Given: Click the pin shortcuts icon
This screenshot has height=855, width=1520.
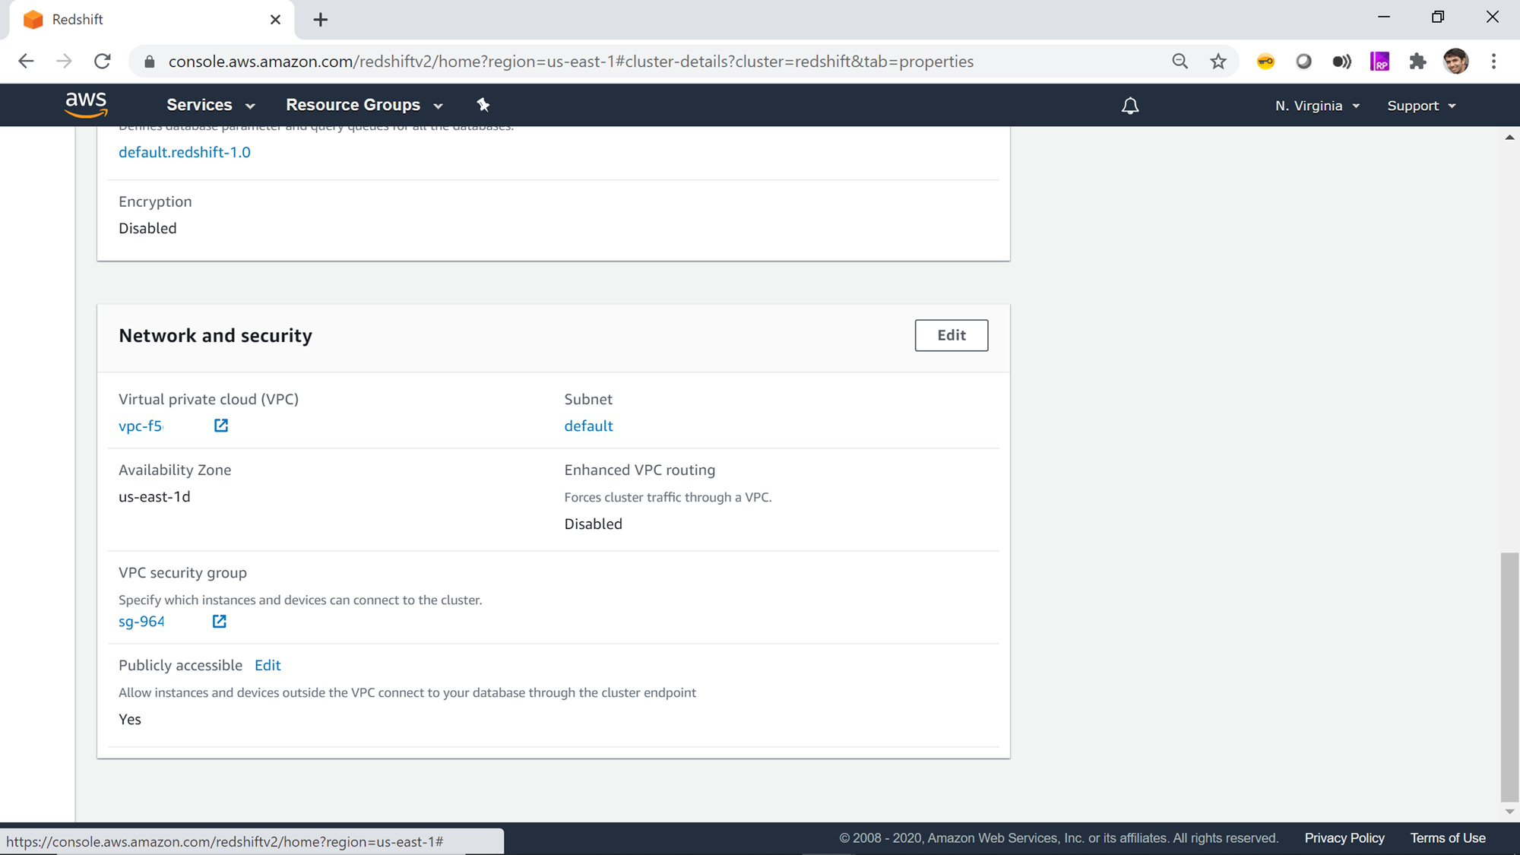Looking at the screenshot, I should [x=483, y=105].
